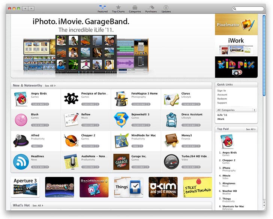Image resolution: width=273 pixels, height=219 pixels.
Task: Click the Precipice of Darkness gear icon
Action: pos(71,98)
